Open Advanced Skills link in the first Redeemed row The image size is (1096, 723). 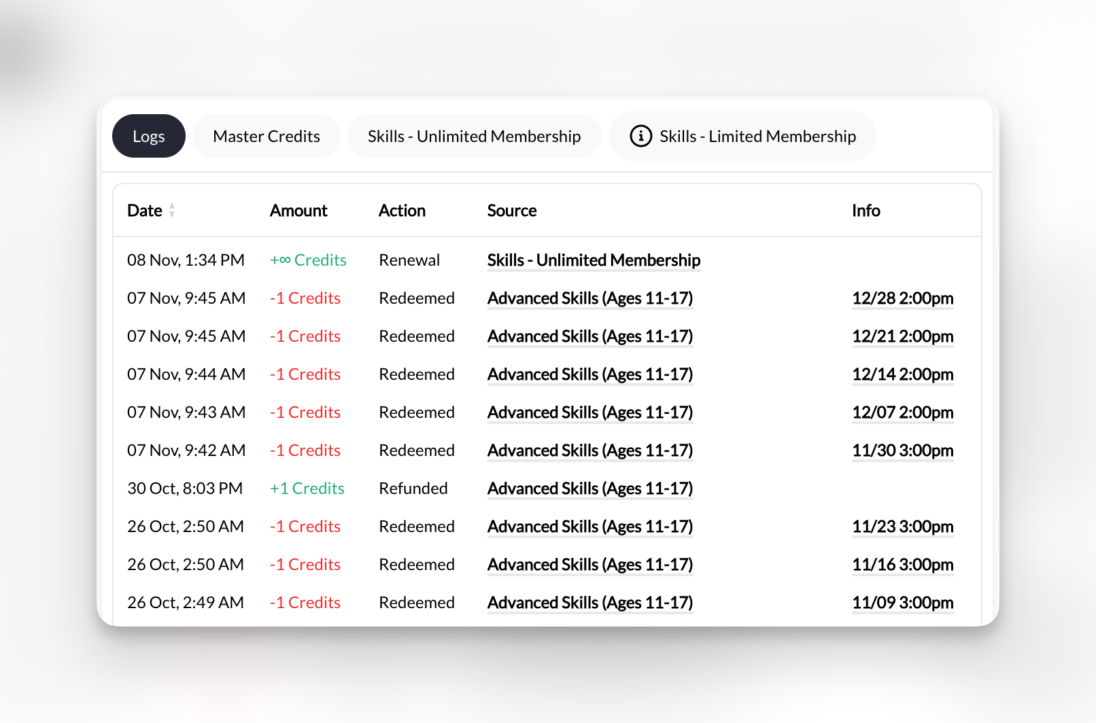(x=589, y=298)
